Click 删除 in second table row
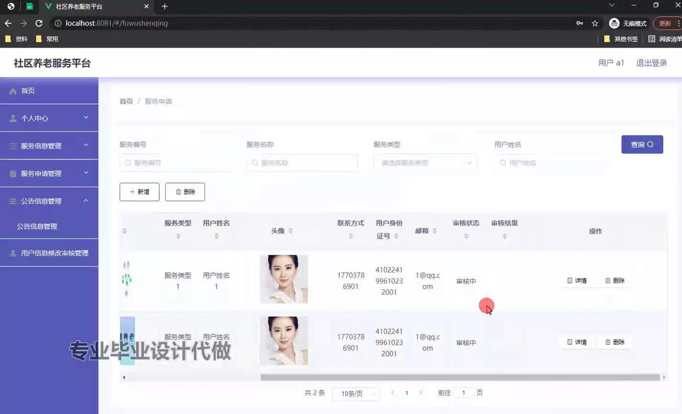682x414 pixels. (x=615, y=342)
